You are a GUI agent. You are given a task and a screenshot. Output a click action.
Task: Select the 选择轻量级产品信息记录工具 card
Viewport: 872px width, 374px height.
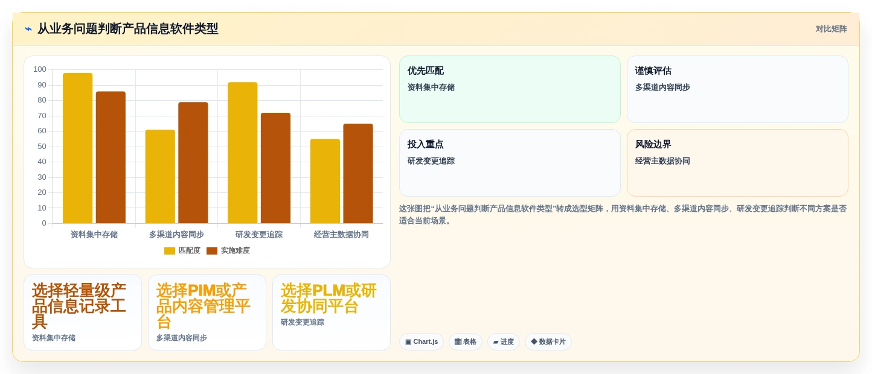(83, 312)
